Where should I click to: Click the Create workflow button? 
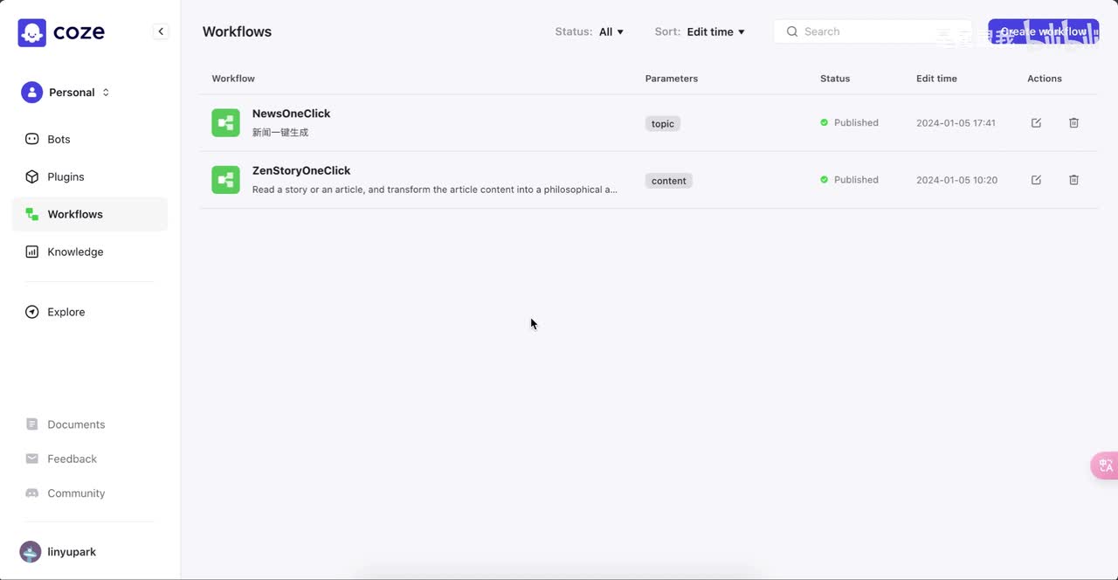(x=1043, y=31)
